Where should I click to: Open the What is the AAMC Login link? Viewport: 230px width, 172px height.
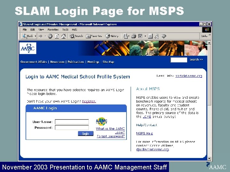pyautogui.click(x=110, y=131)
